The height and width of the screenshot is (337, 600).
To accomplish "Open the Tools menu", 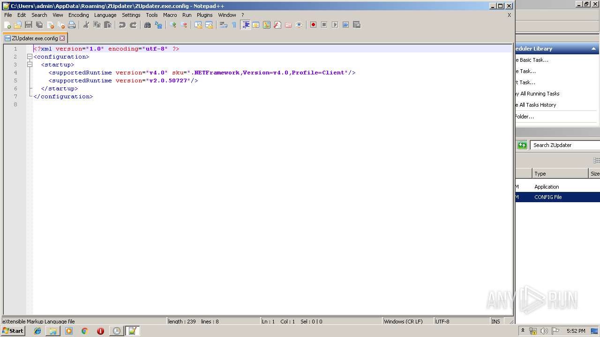I will coord(152,15).
